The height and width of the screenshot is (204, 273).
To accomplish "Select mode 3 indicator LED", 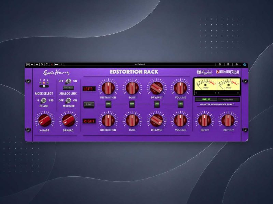I will click(48, 83).
